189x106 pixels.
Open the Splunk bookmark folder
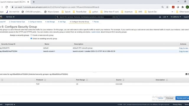coord(66,12)
